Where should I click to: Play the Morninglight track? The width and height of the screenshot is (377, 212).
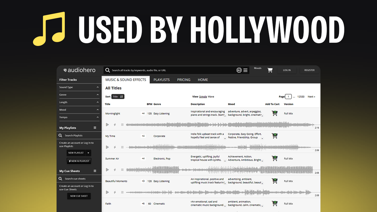point(108,125)
